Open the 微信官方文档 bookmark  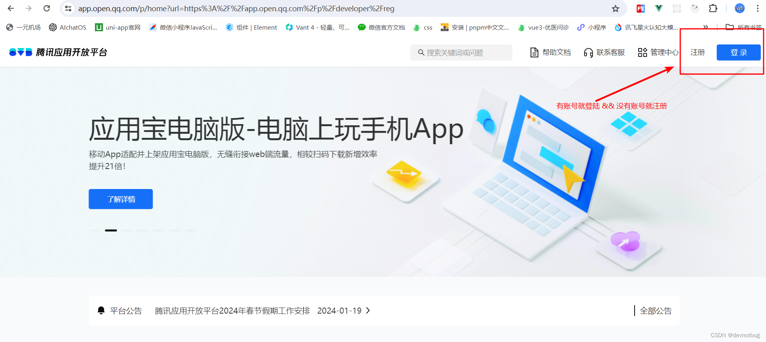click(x=381, y=27)
